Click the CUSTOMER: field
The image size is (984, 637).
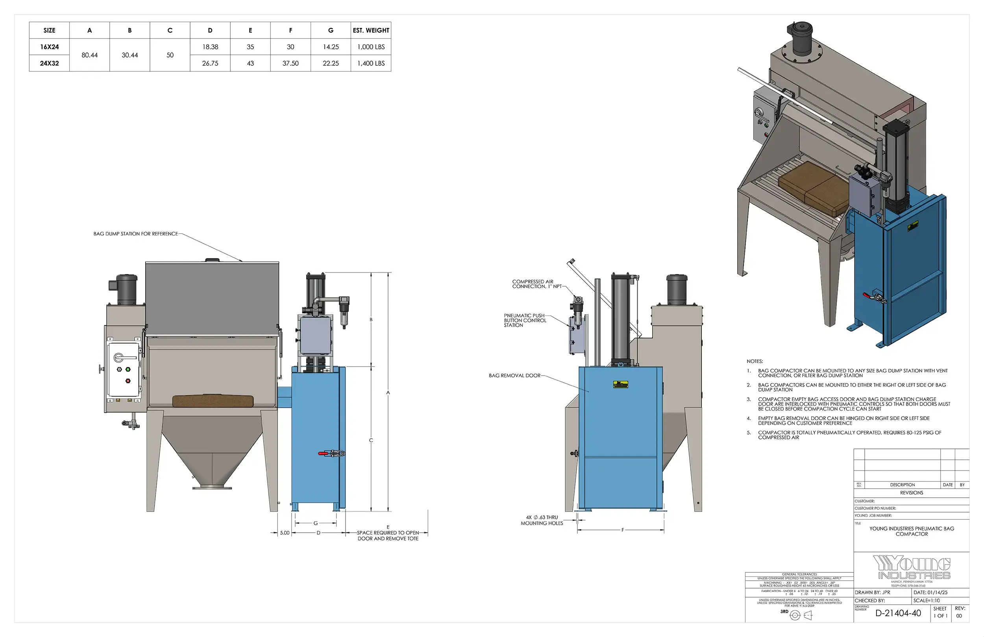[911, 501]
